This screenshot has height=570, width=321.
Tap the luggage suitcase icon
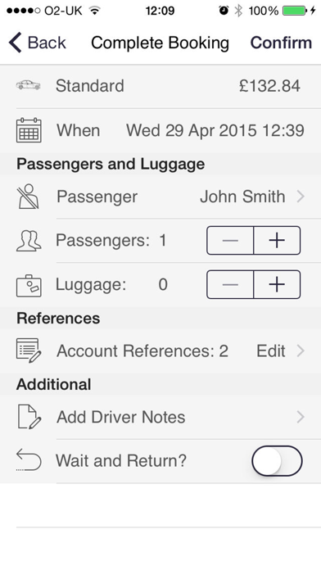pyautogui.click(x=29, y=286)
